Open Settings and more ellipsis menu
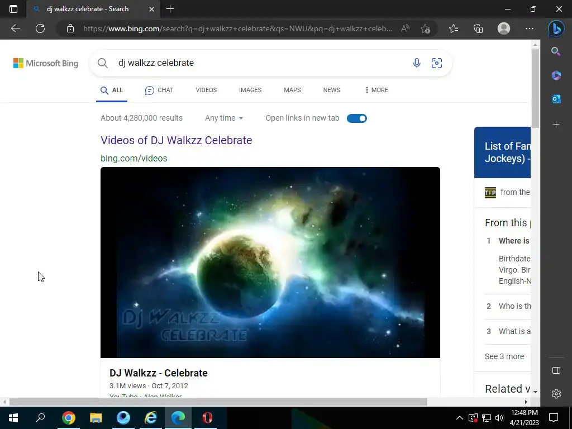Screen dimensions: 572x429 click(x=530, y=28)
